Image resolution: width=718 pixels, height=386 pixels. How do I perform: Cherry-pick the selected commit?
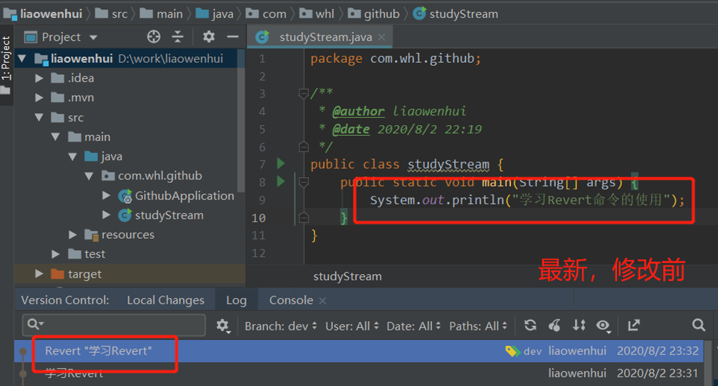pos(554,325)
